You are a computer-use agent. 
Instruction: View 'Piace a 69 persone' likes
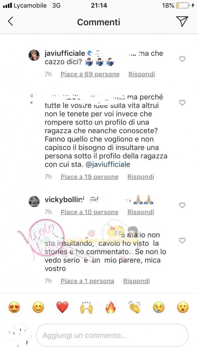[90, 74]
